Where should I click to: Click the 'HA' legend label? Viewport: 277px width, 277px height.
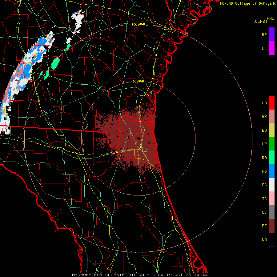pos(264,103)
